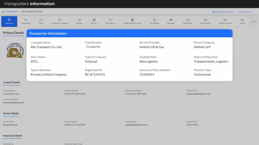This screenshot has width=259, height=145.
Task: Open the Drivers steering wheel icon
Action: click(x=94, y=20)
